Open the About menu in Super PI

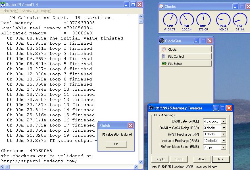[30, 11]
